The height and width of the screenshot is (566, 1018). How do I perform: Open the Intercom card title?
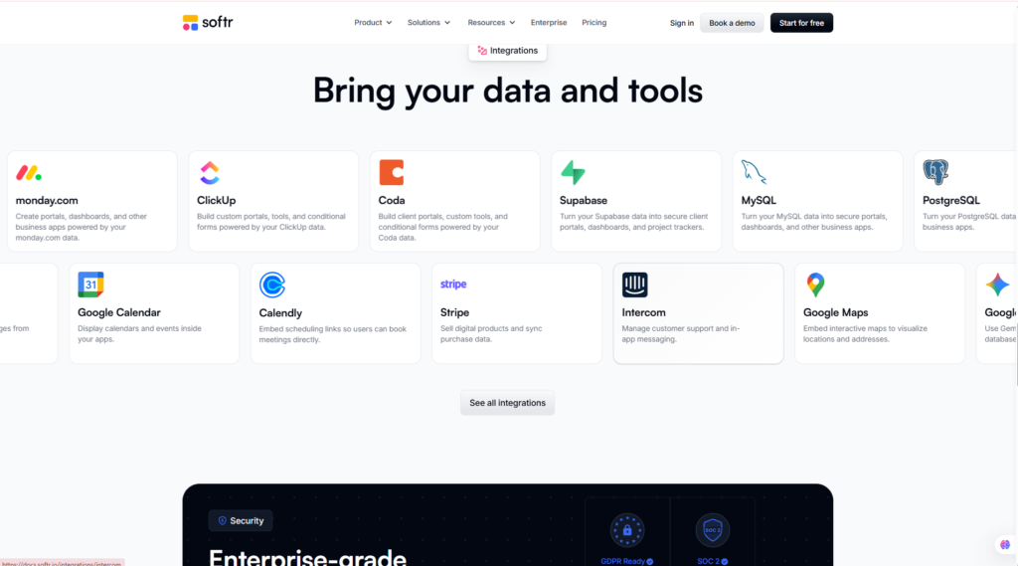pyautogui.click(x=643, y=312)
